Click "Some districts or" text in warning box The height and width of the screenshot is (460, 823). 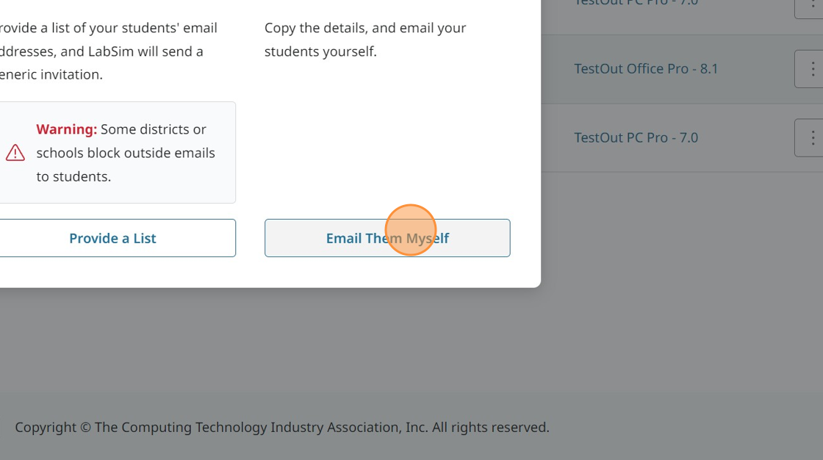click(154, 129)
